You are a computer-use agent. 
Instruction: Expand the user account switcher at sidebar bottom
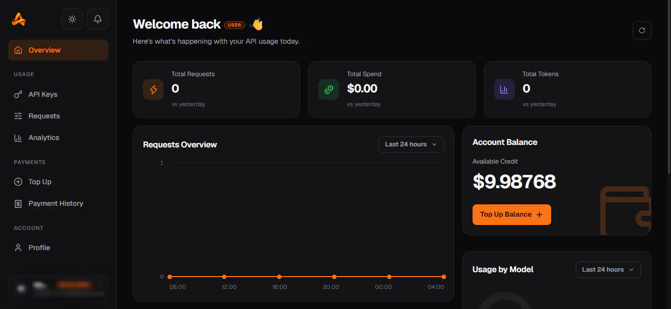tap(58, 288)
